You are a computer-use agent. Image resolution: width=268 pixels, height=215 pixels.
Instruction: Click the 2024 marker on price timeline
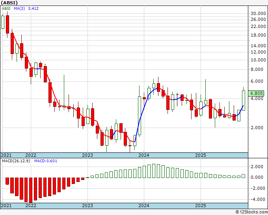144,155
